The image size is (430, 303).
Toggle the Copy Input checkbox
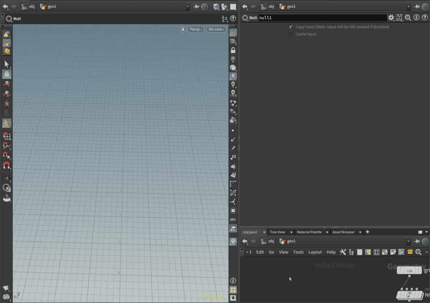coord(291,27)
